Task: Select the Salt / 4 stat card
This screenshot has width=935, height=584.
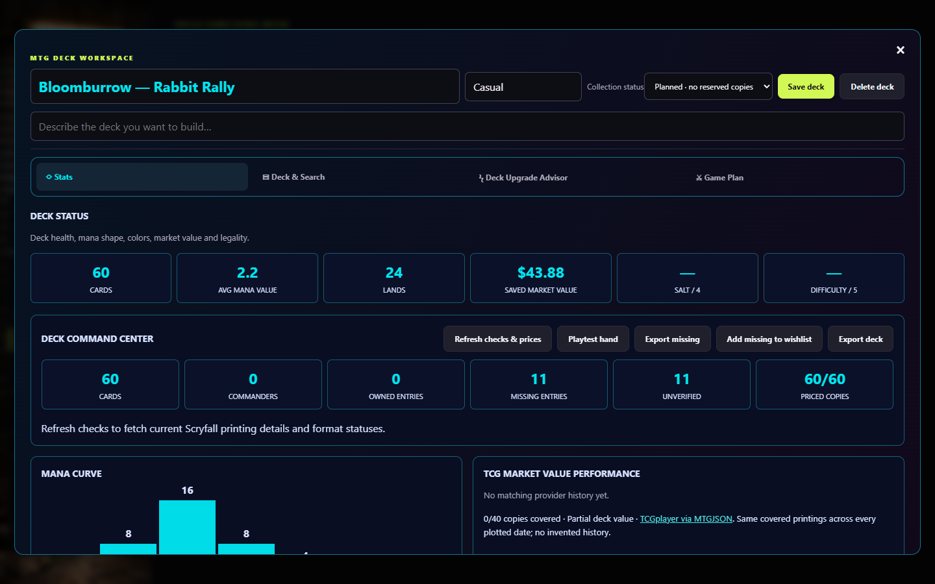Action: 688,278
